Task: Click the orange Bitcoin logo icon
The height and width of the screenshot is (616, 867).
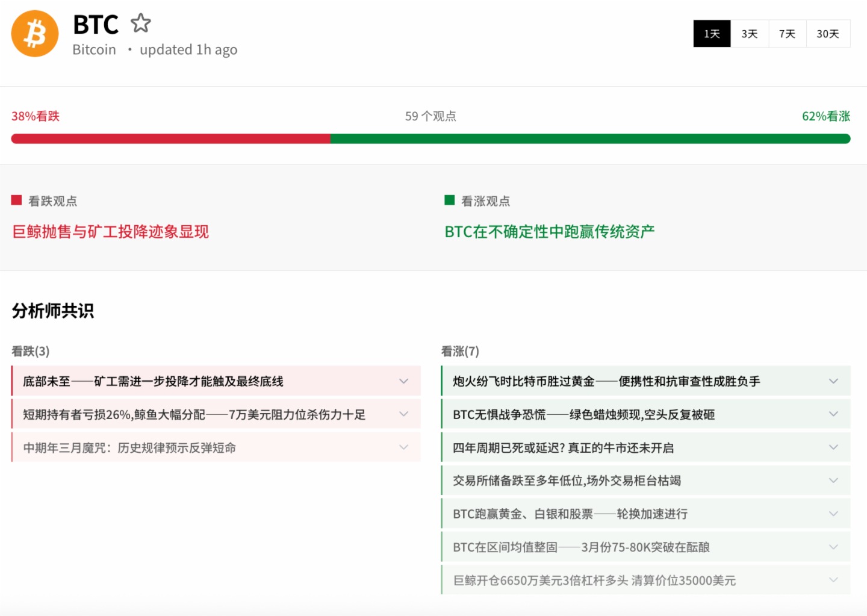Action: (x=35, y=34)
